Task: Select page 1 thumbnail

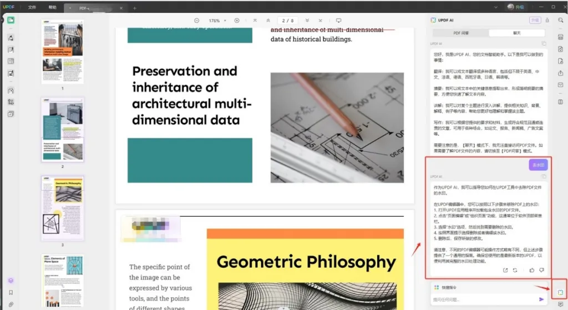Action: [x=62, y=52]
